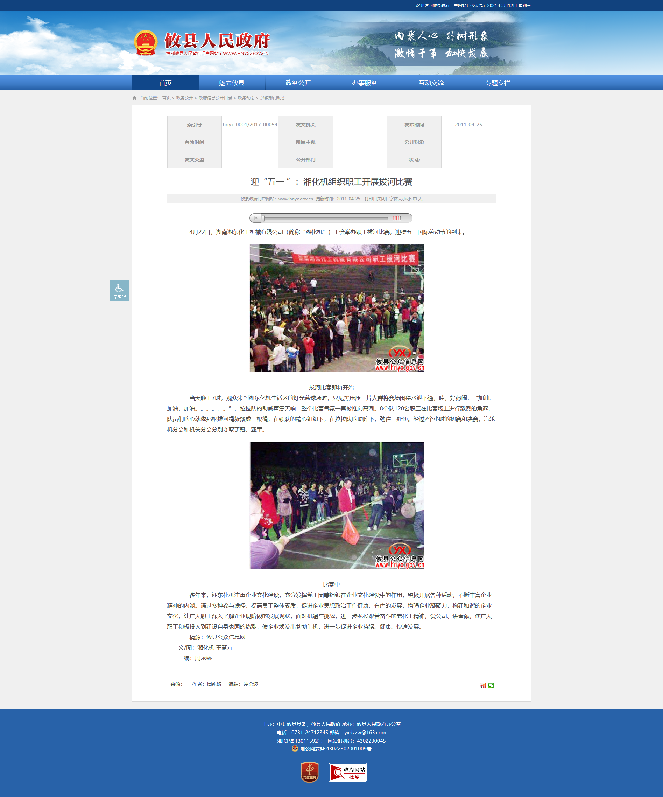
Task: Go to 办事服务 in navigation bar
Action: [x=365, y=83]
